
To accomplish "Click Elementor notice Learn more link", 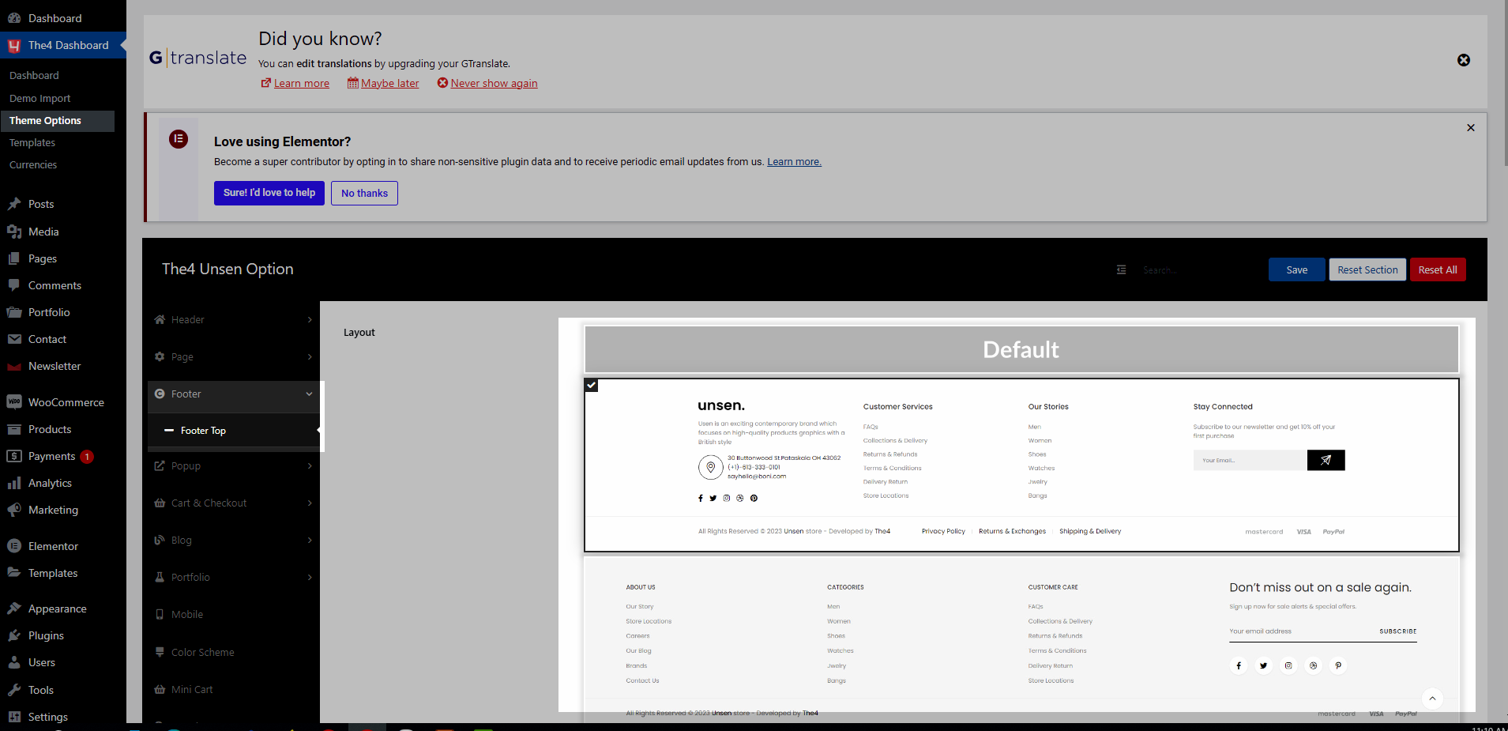I will click(x=794, y=161).
